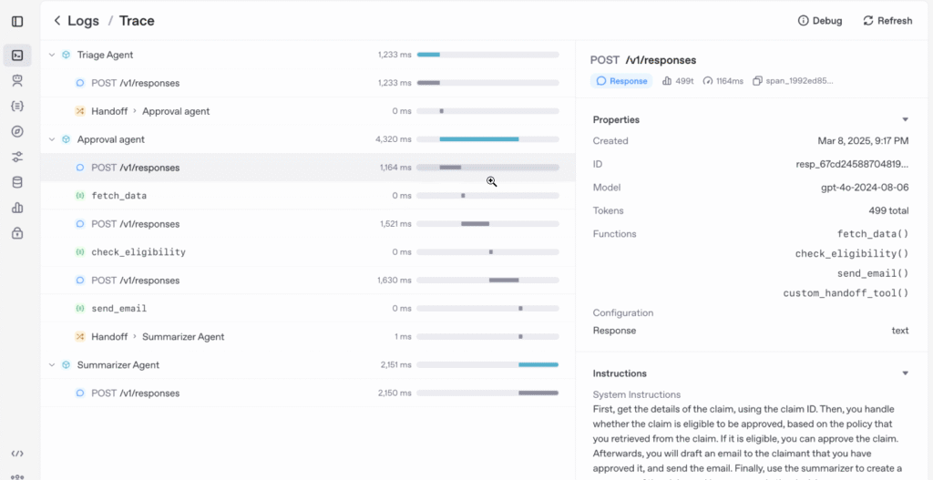Collapse the Approval agent tree node

52,139
